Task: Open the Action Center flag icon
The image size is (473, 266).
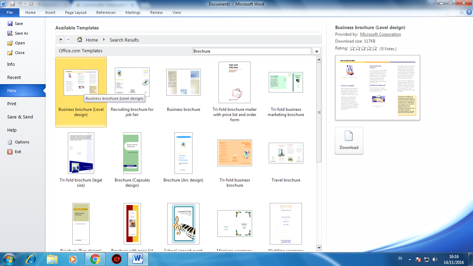Action: click(x=418, y=259)
